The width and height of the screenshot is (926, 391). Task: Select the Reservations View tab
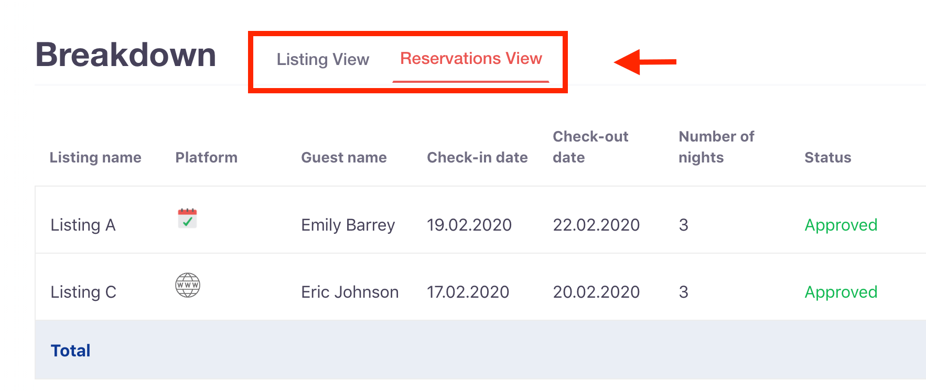[471, 58]
